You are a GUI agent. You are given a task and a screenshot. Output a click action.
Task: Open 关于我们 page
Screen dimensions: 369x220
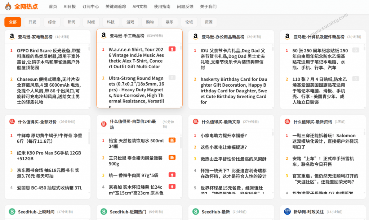tap(208, 6)
